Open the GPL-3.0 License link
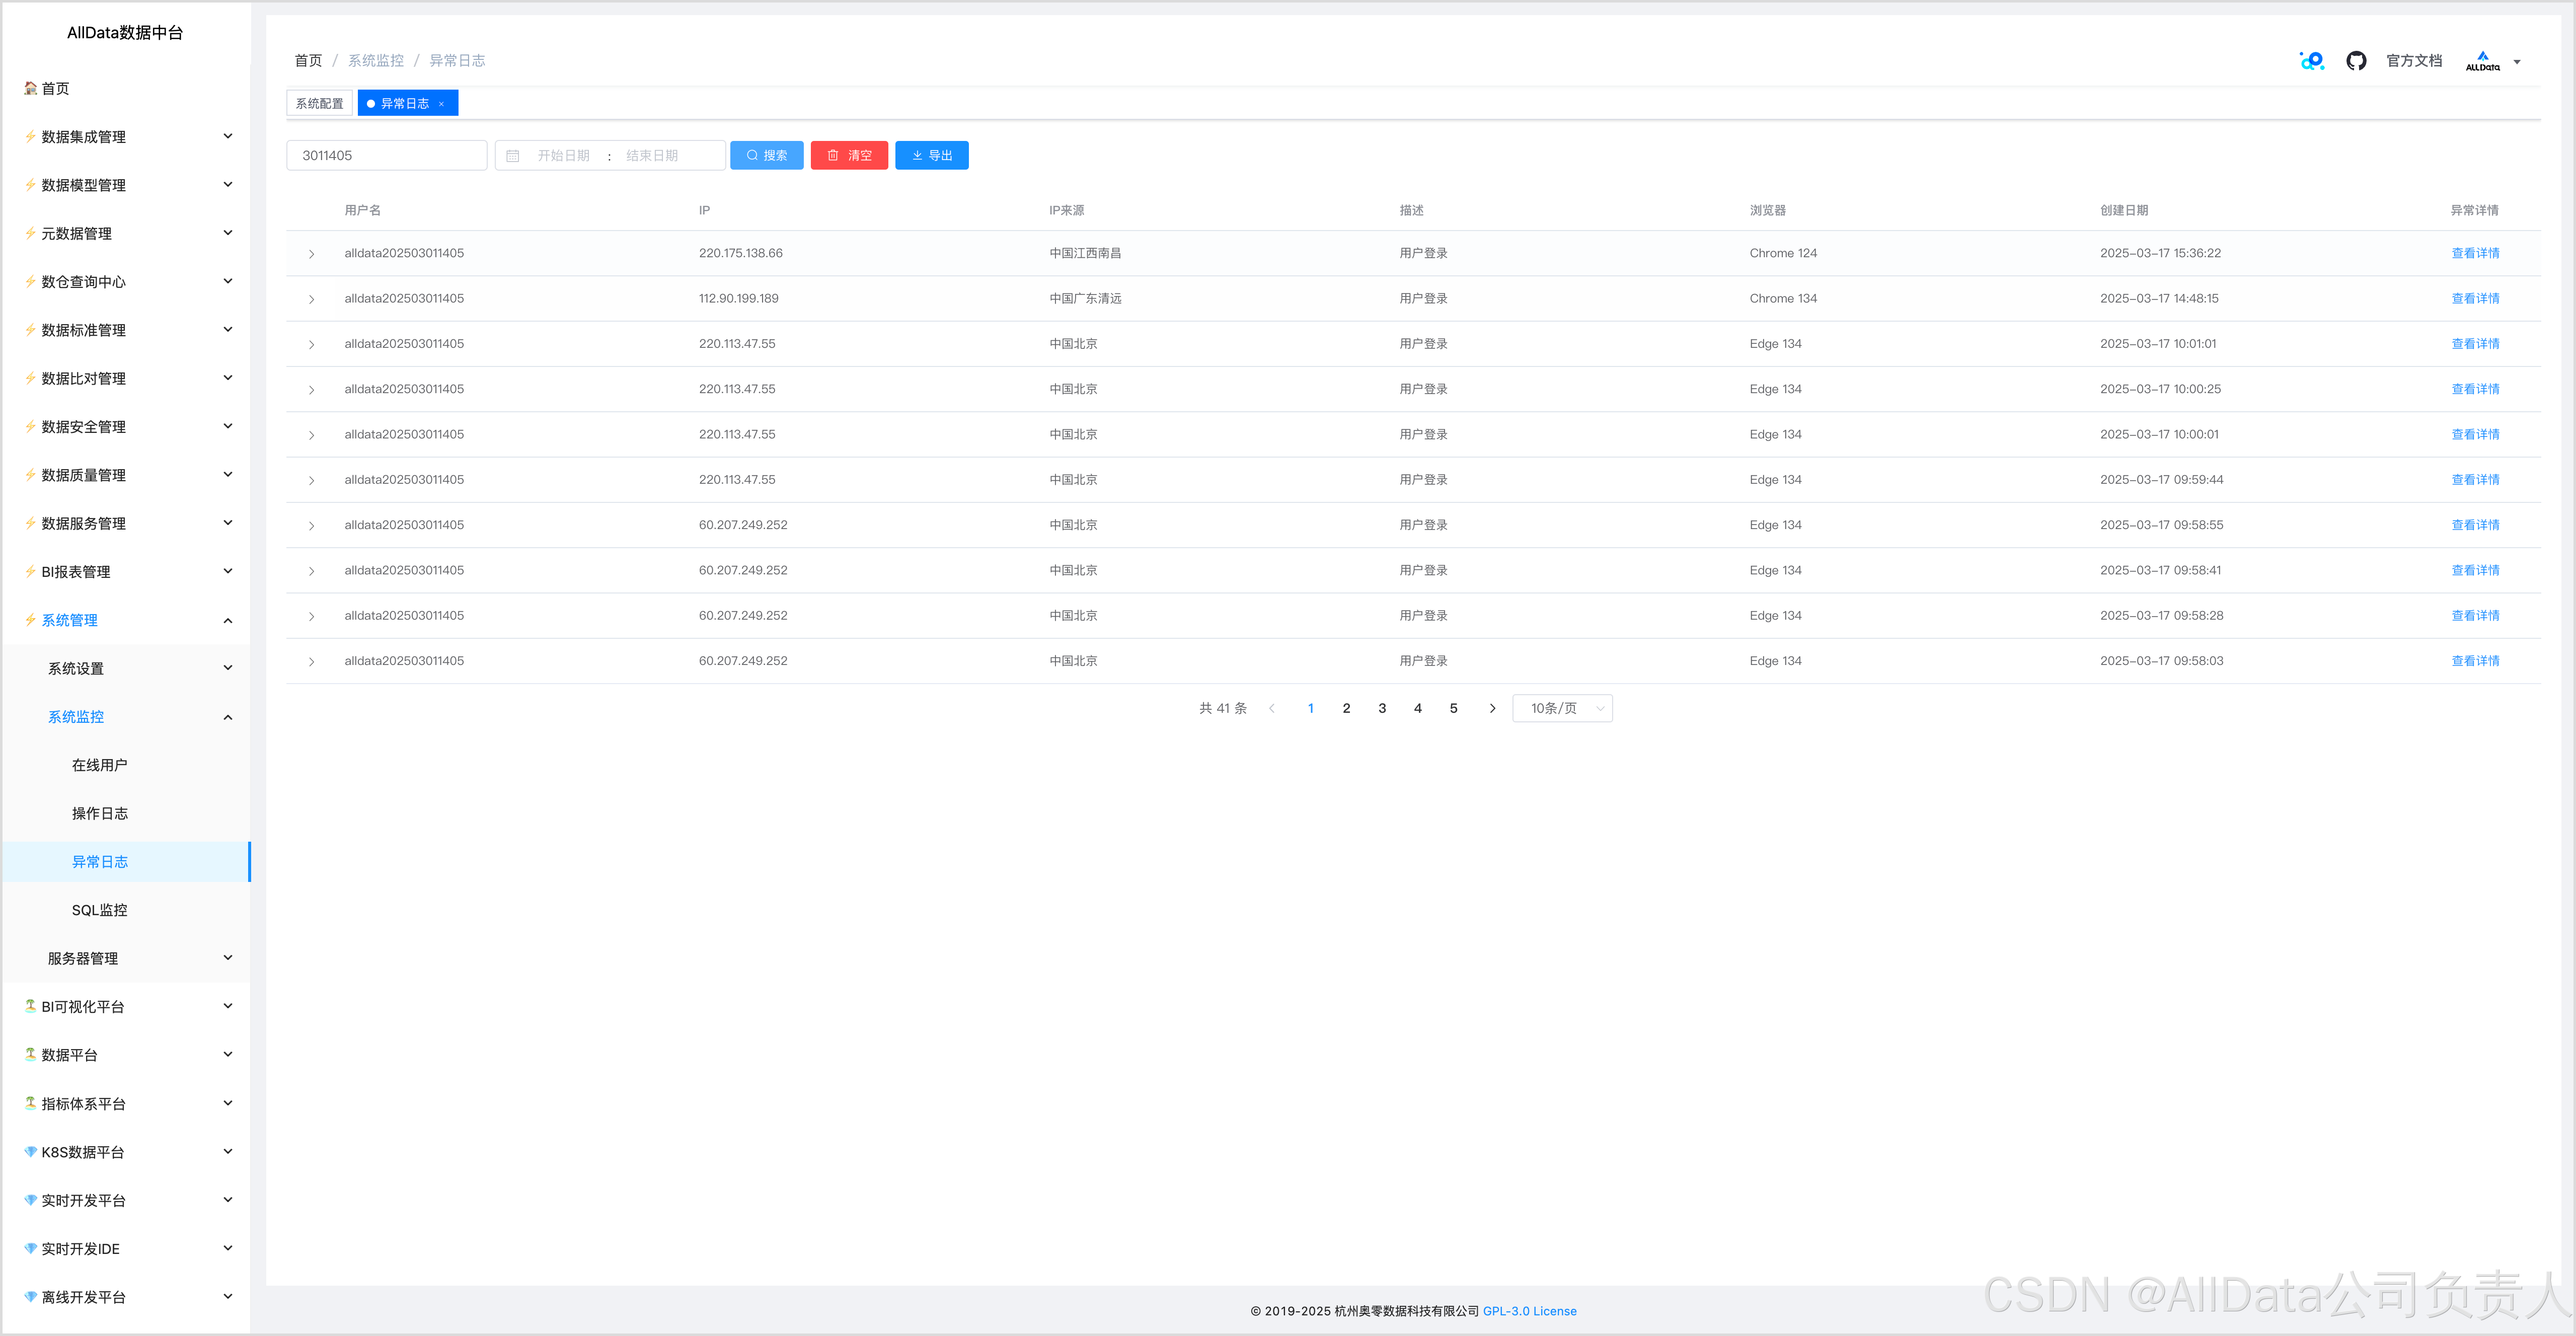 pyautogui.click(x=1529, y=1311)
